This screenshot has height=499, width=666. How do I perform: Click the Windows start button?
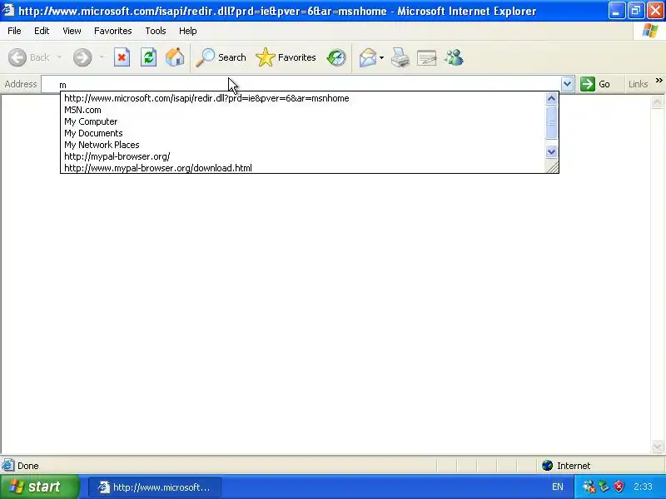[39, 487]
